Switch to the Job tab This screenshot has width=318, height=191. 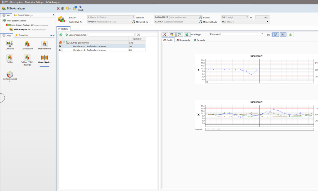click(6, 15)
